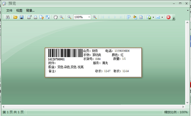Screen dimensions: 191x116
Task: Open the 视图 menu
Action: [x=19, y=11]
